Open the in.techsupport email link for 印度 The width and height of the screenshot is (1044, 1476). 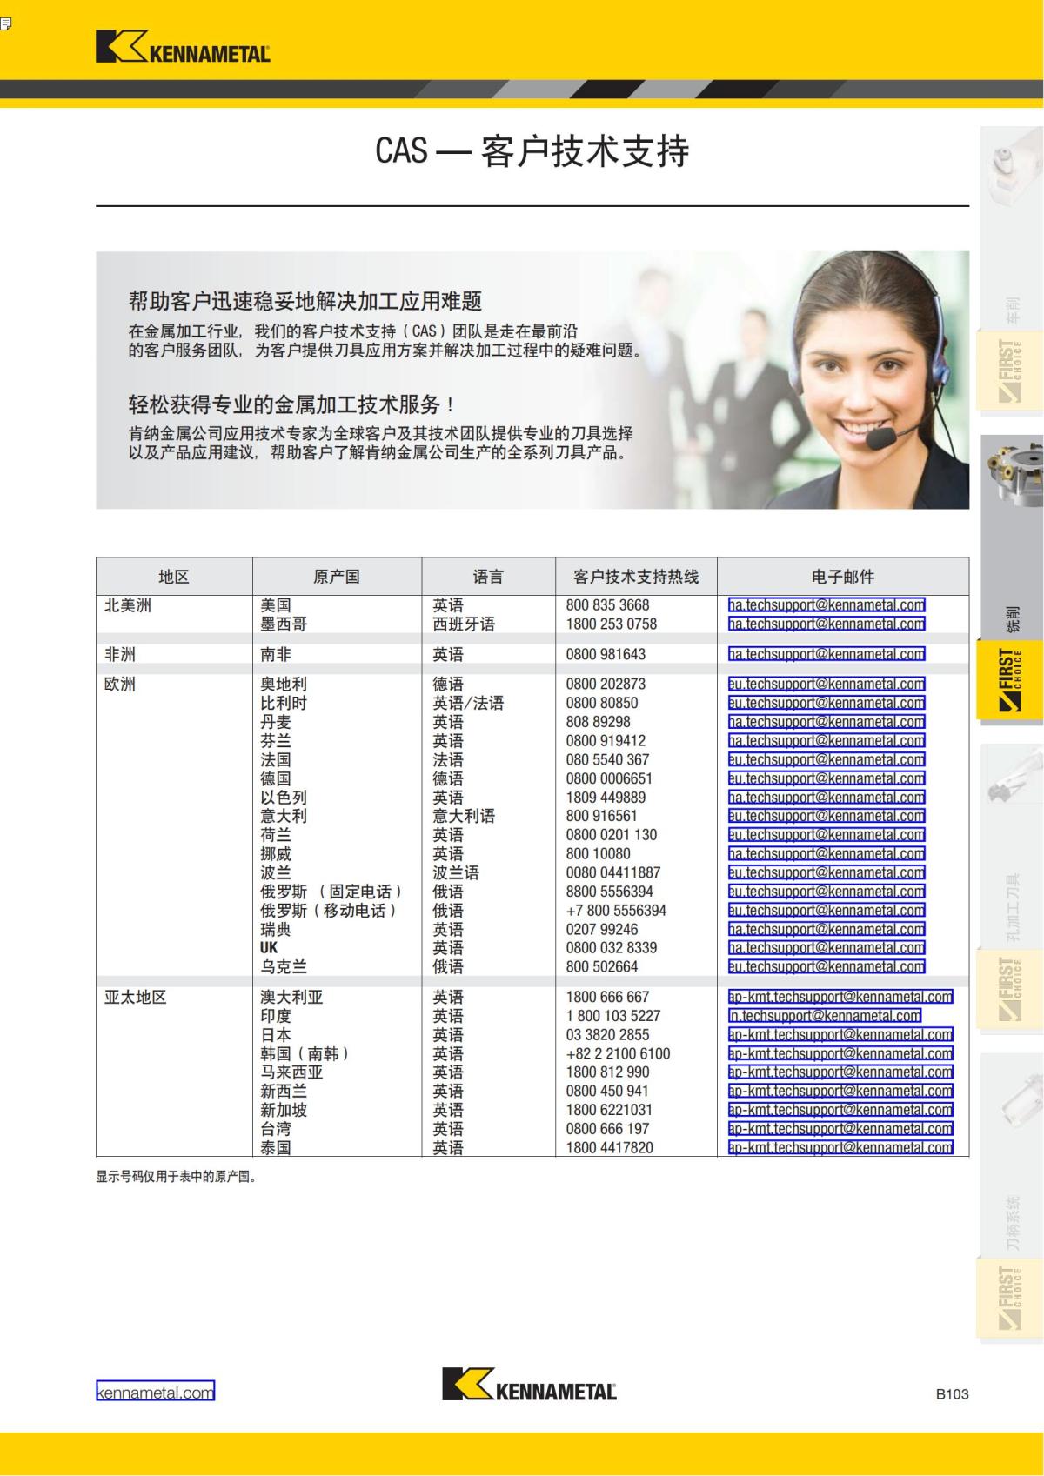[825, 1016]
